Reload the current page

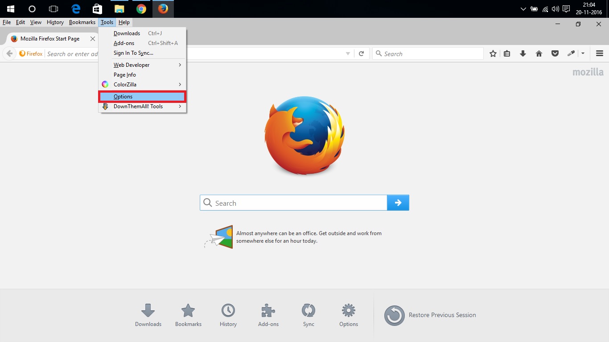(x=362, y=54)
